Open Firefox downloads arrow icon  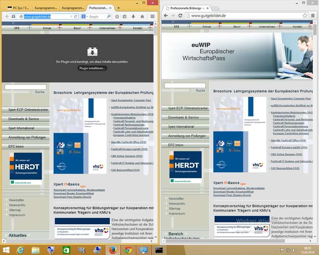[133, 16]
